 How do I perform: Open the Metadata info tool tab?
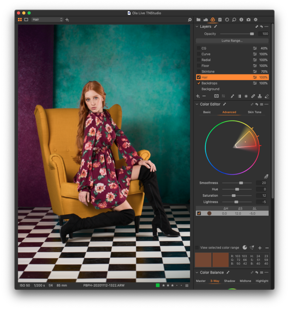pos(241,20)
